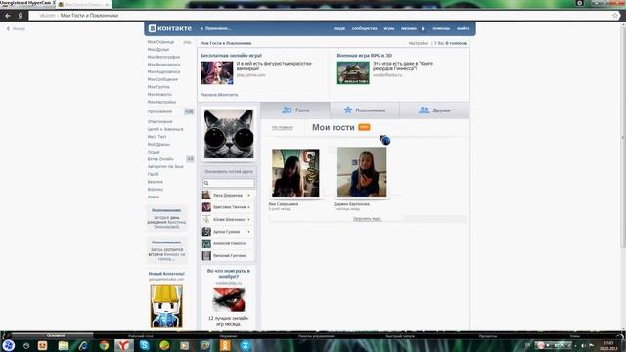Open Google Chrome from the taskbar

click(104, 345)
